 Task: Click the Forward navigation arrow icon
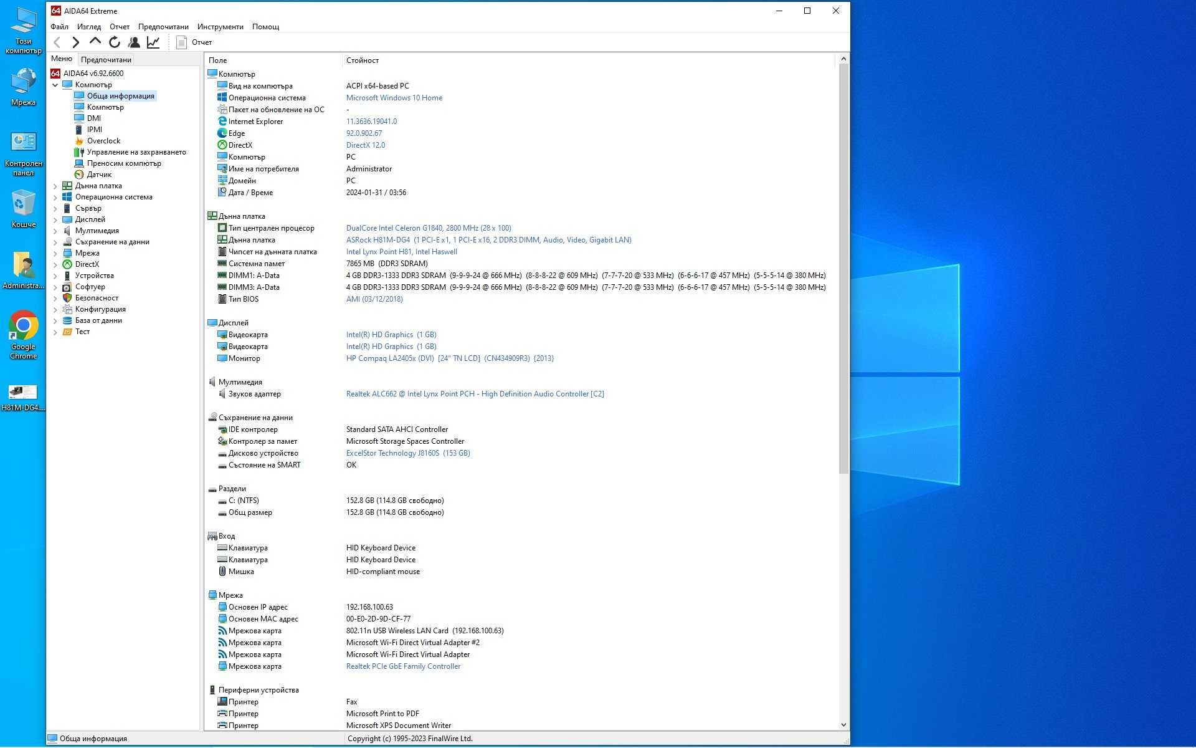pos(76,41)
